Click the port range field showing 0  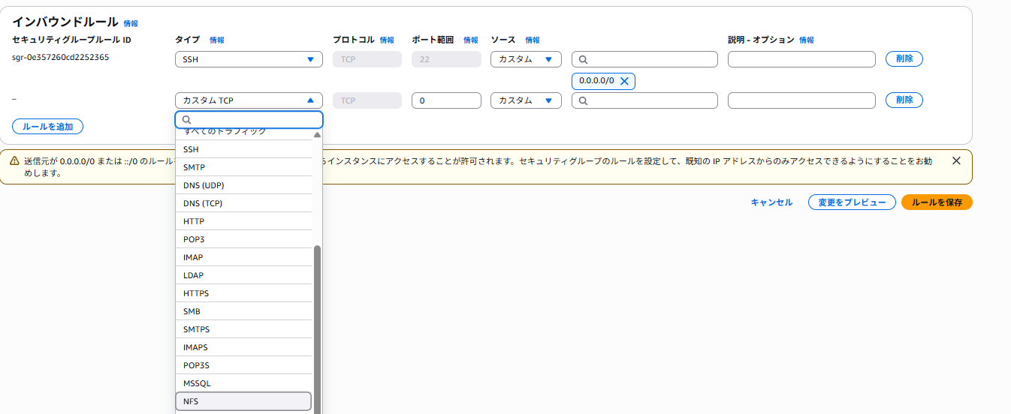pos(446,100)
